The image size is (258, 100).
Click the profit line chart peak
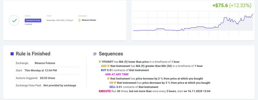[x=252, y=14]
